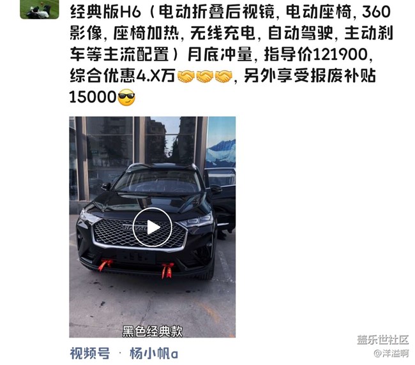Screen dimensions: 415x365
Task: Open the 视频号 channel link
Action: (x=90, y=354)
